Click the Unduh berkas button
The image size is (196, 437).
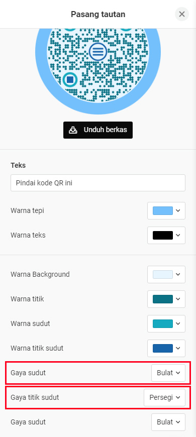point(98,130)
